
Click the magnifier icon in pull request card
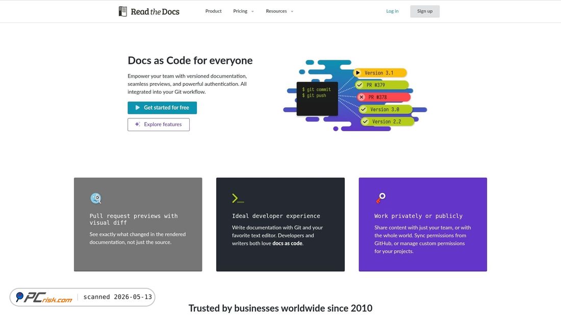[96, 198]
